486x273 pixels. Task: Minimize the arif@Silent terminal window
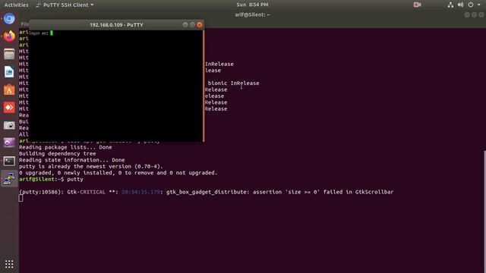[x=467, y=15]
